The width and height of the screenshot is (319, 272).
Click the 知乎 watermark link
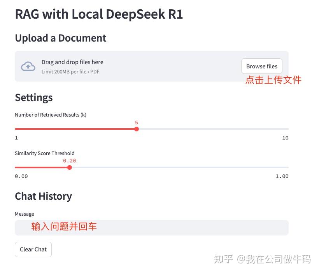(x=224, y=259)
